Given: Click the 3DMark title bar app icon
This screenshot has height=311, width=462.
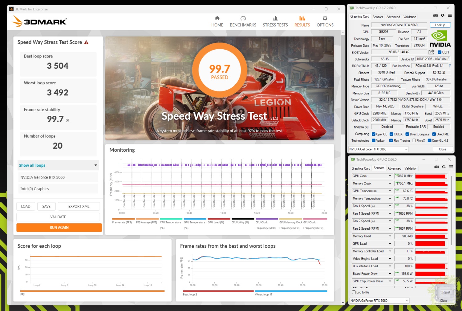Looking at the screenshot, I should point(11,9).
